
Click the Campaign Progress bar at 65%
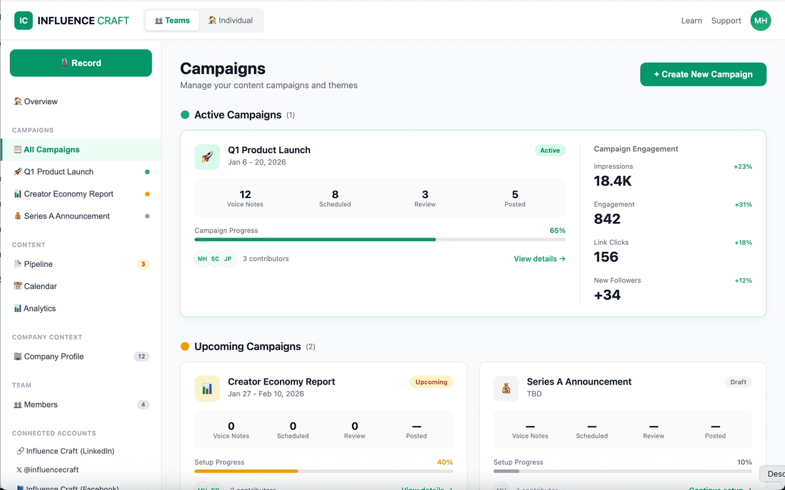[x=379, y=239]
